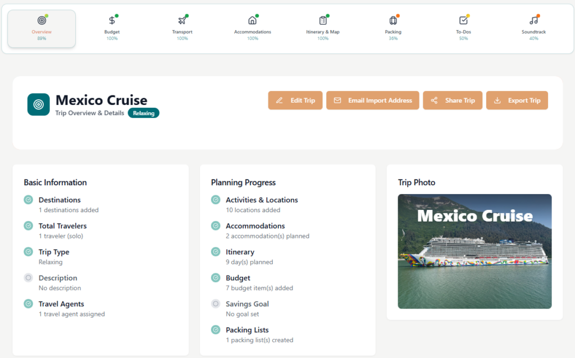The width and height of the screenshot is (575, 358).
Task: Click the To-Dos checkbox icon
Action: [x=463, y=21]
